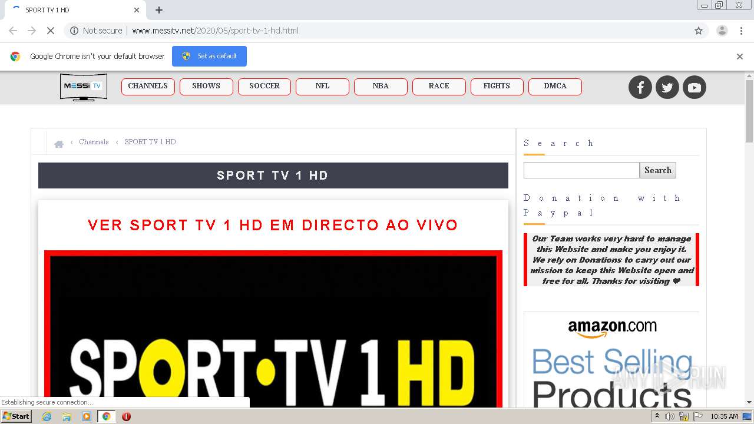Open the FIGHTS section
The image size is (754, 424).
[497, 87]
